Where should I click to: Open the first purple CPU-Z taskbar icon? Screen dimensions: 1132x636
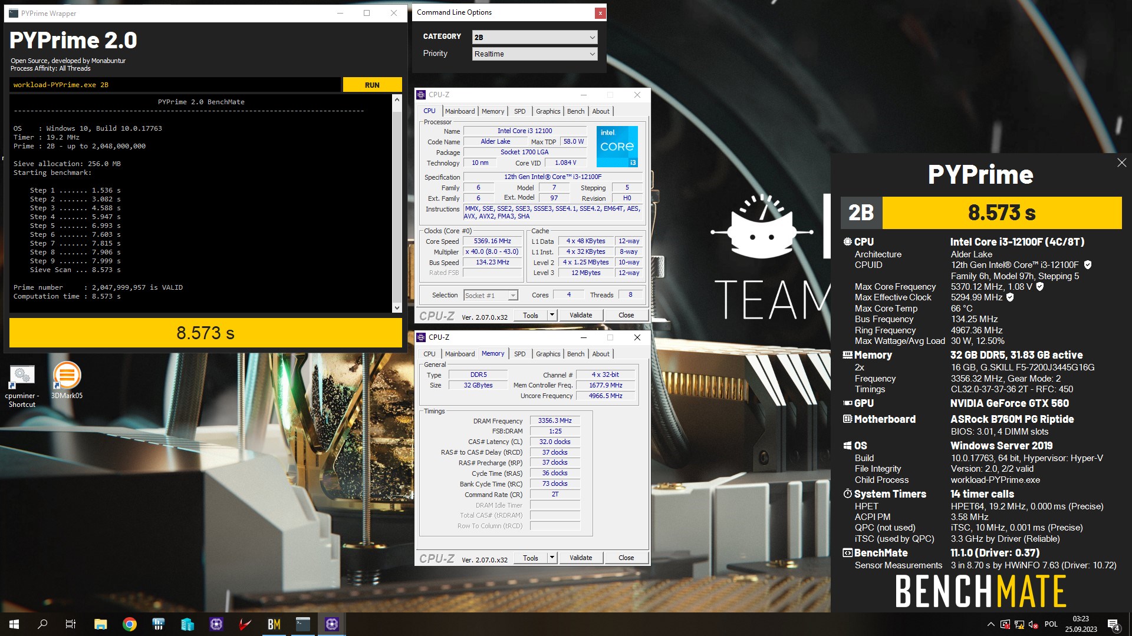coord(216,624)
